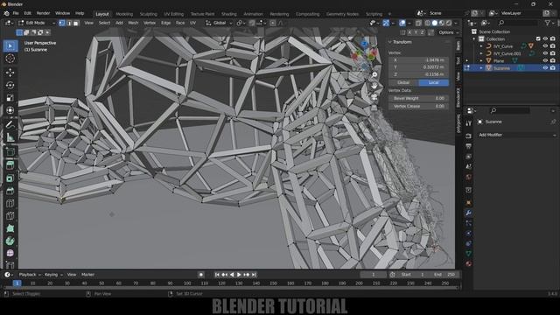Set vertex coordinates to Global
Screen dimensions: 560x315
pos(403,82)
